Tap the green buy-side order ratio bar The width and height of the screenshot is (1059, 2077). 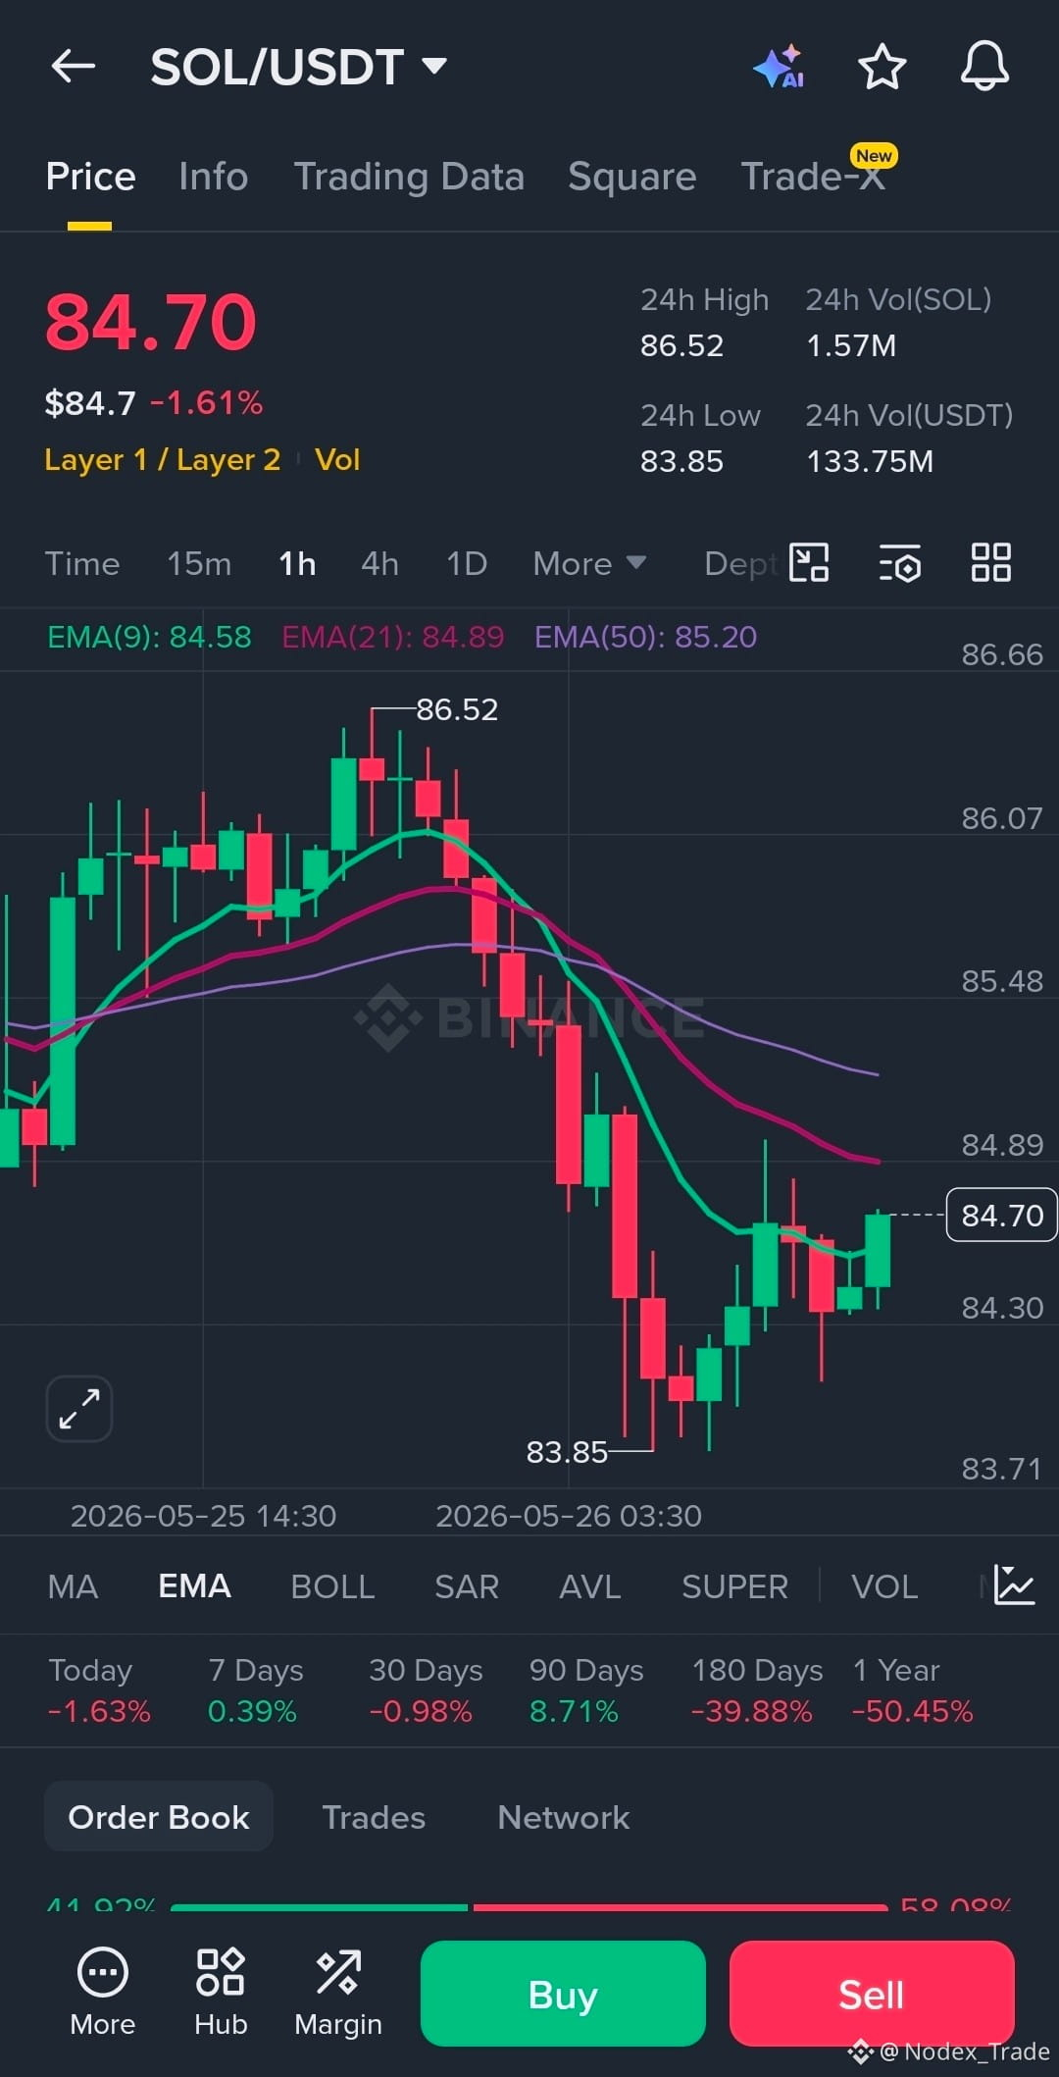tap(319, 1907)
